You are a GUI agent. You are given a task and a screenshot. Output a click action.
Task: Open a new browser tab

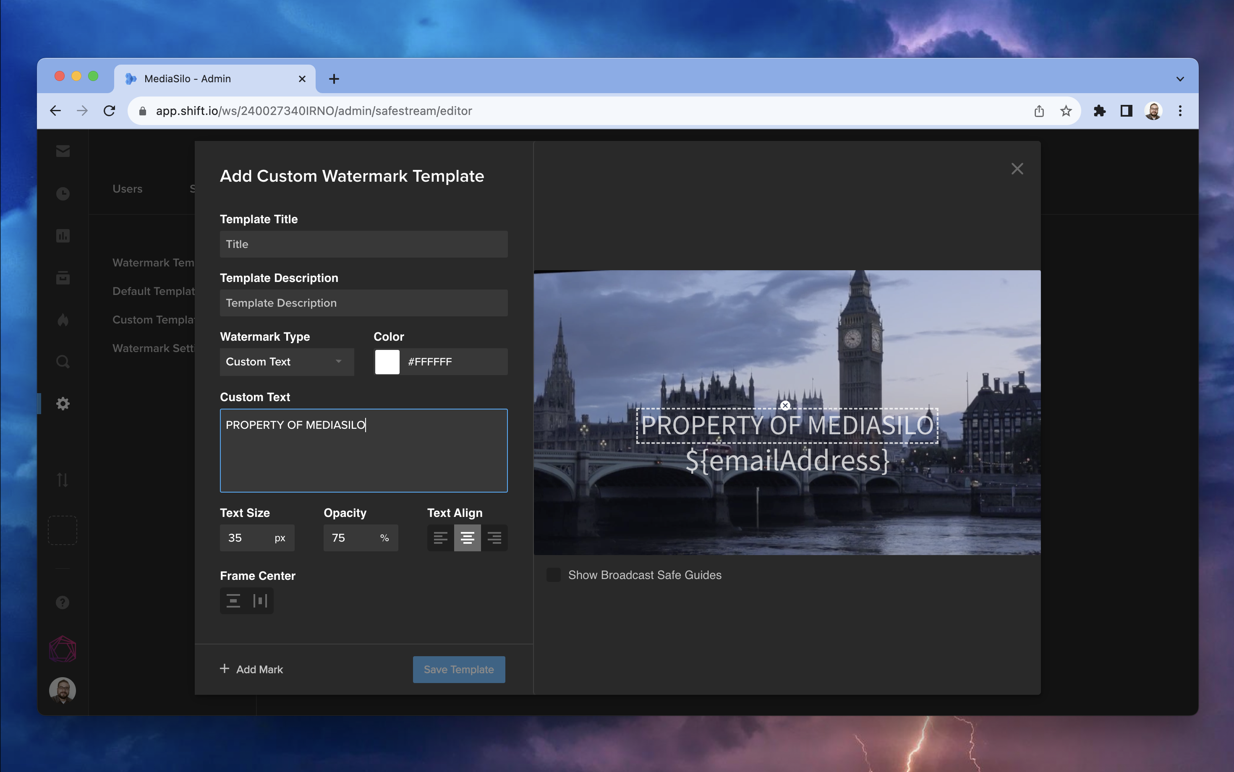[334, 78]
